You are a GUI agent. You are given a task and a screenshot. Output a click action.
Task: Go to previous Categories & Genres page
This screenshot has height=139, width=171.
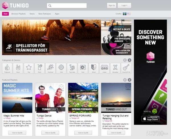click(125, 60)
